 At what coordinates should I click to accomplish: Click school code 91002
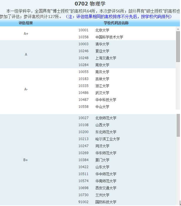point(84,202)
